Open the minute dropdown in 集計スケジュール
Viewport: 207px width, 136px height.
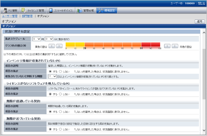[49, 39]
